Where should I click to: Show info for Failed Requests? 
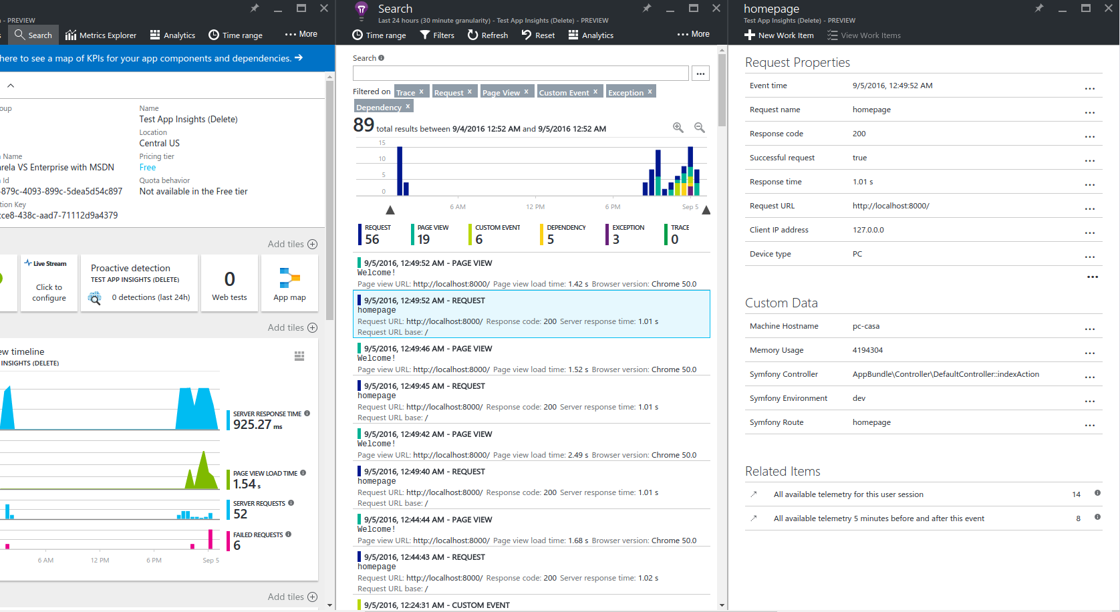click(289, 534)
